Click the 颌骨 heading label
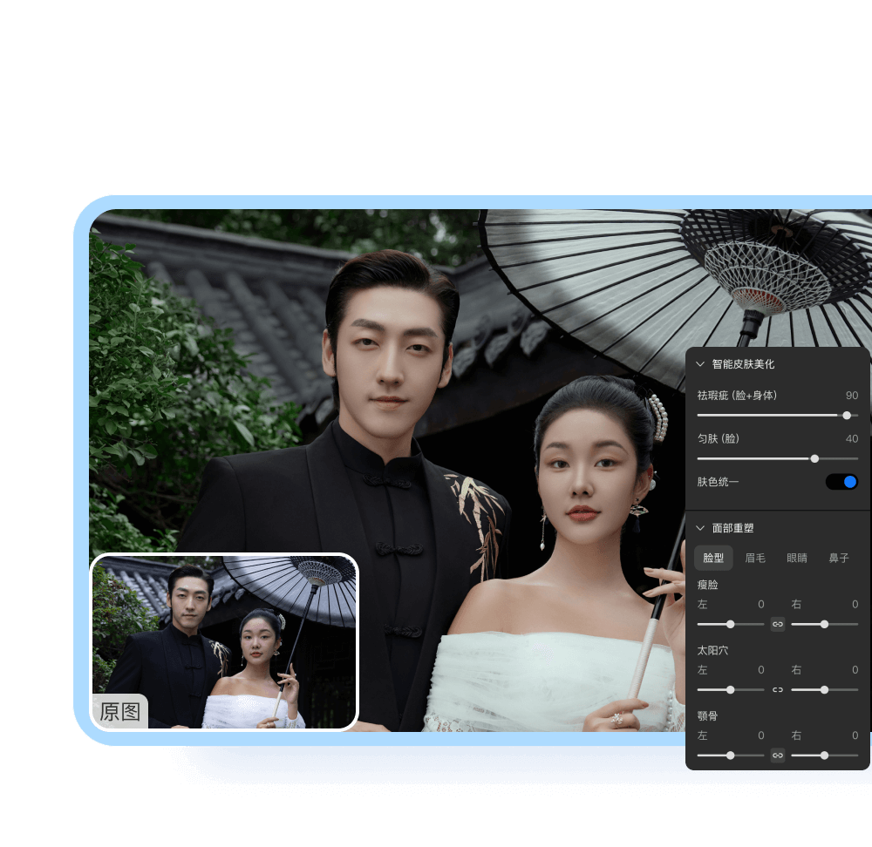This screenshot has width=872, height=847. pyautogui.click(x=707, y=715)
